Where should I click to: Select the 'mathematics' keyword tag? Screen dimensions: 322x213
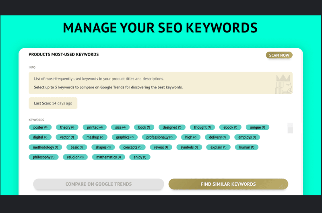point(108,157)
